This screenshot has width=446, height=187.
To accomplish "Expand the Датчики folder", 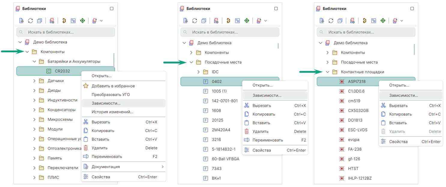I will 34,81.
